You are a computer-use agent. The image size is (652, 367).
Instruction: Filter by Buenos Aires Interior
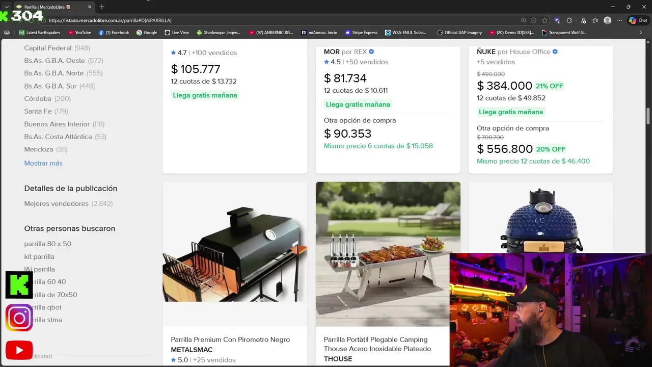(x=64, y=124)
